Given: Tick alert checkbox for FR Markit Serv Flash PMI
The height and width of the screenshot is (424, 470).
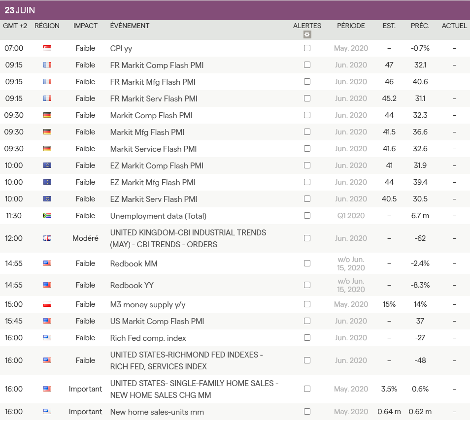Looking at the screenshot, I should (x=307, y=98).
